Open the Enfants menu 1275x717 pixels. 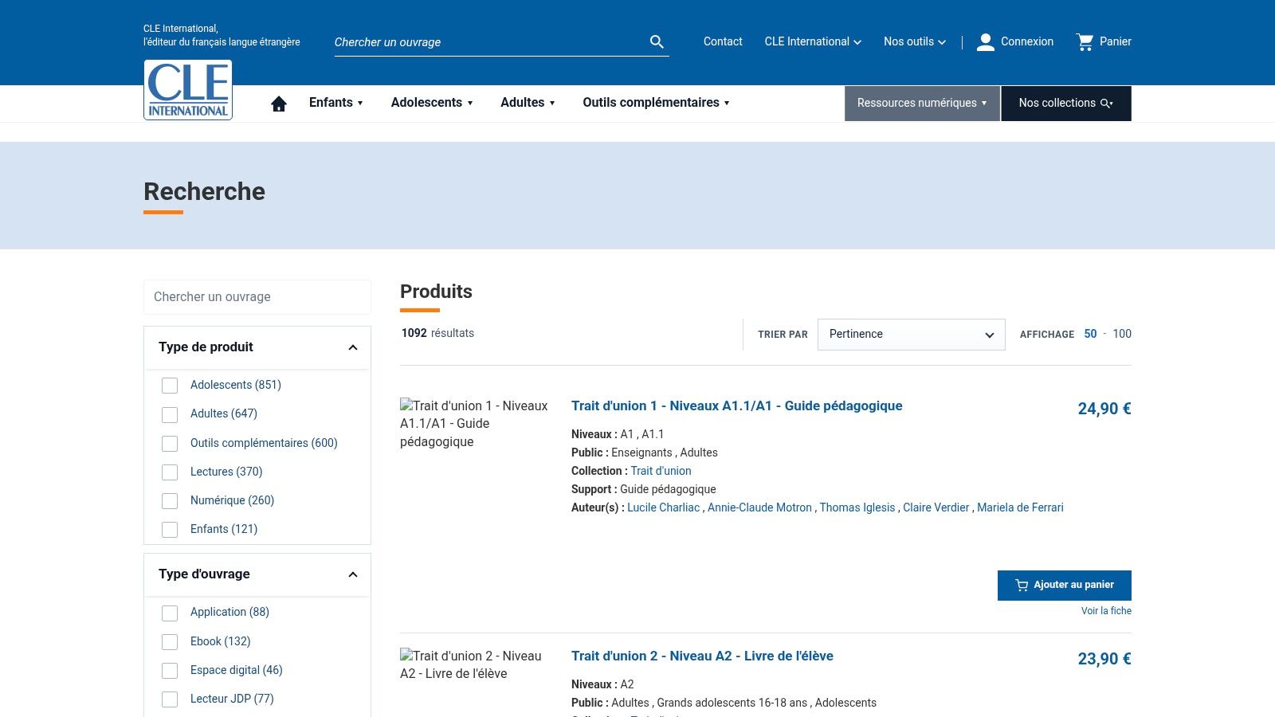[336, 103]
